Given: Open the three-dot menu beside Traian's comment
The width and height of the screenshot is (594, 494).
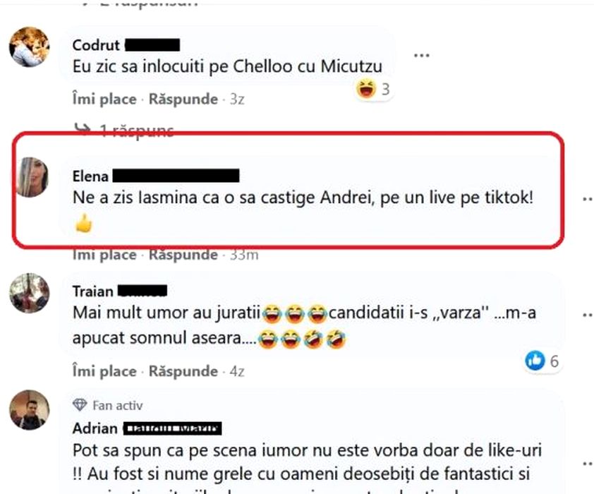Looking at the screenshot, I should [587, 315].
